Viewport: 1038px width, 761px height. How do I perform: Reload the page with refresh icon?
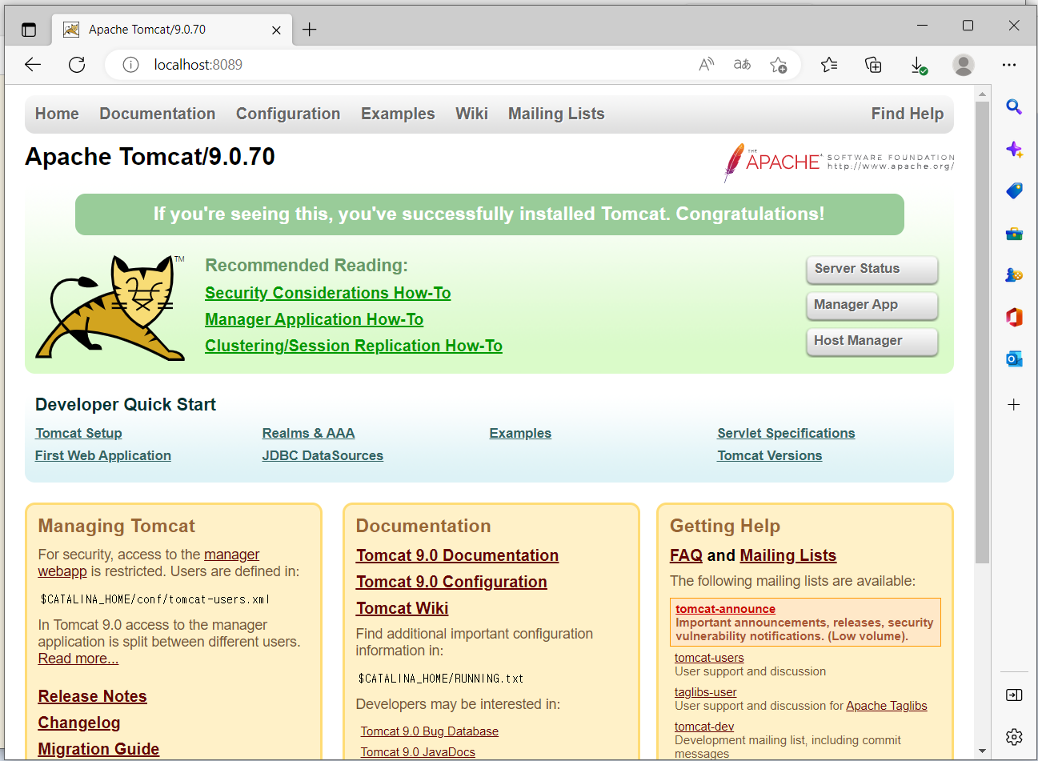[77, 65]
